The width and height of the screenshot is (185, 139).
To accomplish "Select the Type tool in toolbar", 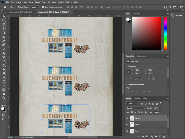I will [x=4, y=82].
